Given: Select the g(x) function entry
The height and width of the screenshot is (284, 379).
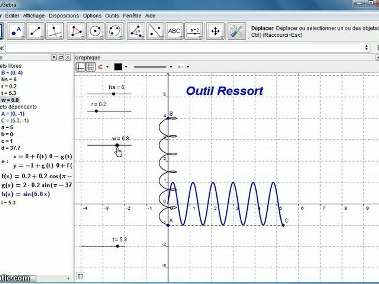Looking at the screenshot, I should click(x=37, y=185).
